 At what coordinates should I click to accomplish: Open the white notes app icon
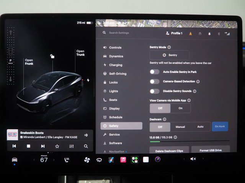[x=146, y=160]
